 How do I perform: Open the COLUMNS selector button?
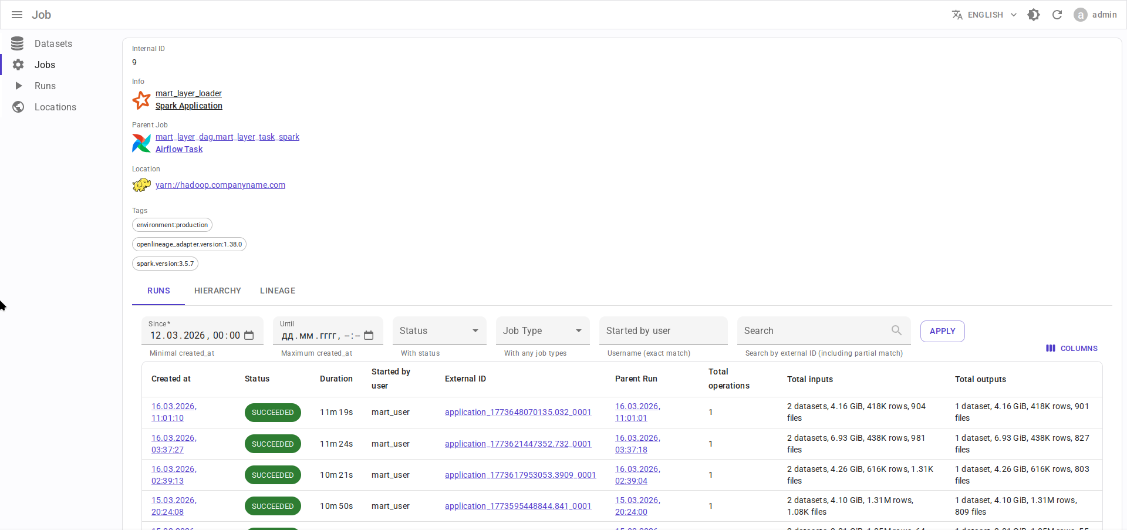(1072, 348)
